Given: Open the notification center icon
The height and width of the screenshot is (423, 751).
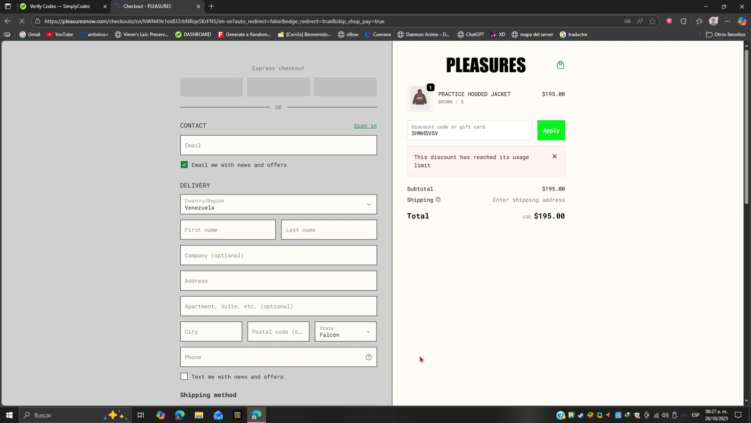Looking at the screenshot, I should point(738,415).
